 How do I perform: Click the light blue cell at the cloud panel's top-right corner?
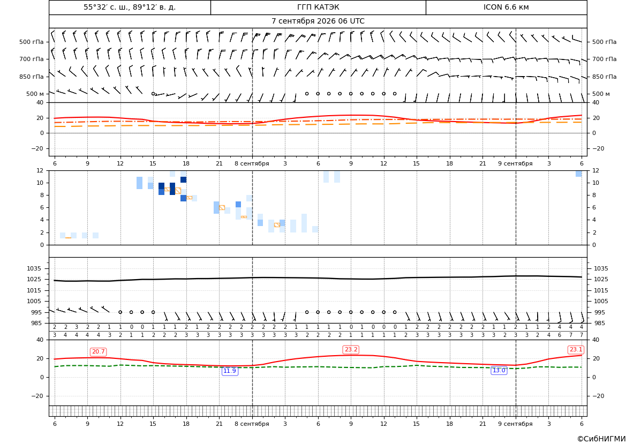pyautogui.click(x=578, y=174)
